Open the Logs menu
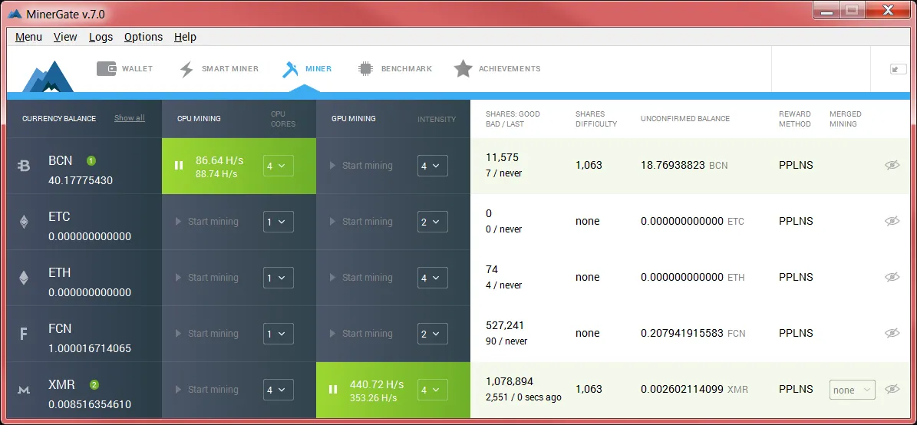917x425 pixels. click(x=101, y=37)
